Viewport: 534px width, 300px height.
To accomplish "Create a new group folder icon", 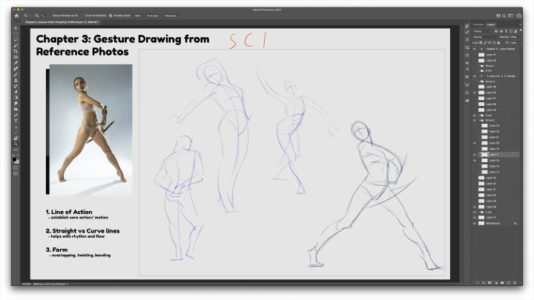I will [502, 283].
